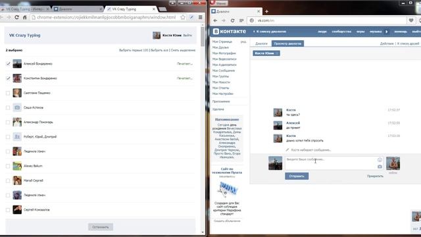The height and width of the screenshot is (237, 421).
Task: Click the ред. link beside Моя Страница
Action: (x=243, y=41)
